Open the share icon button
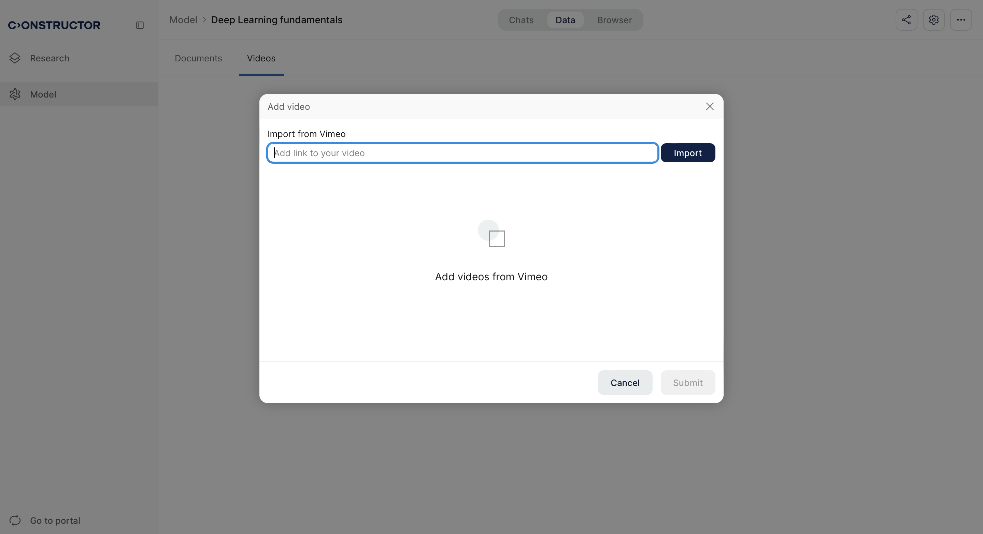 [906, 20]
